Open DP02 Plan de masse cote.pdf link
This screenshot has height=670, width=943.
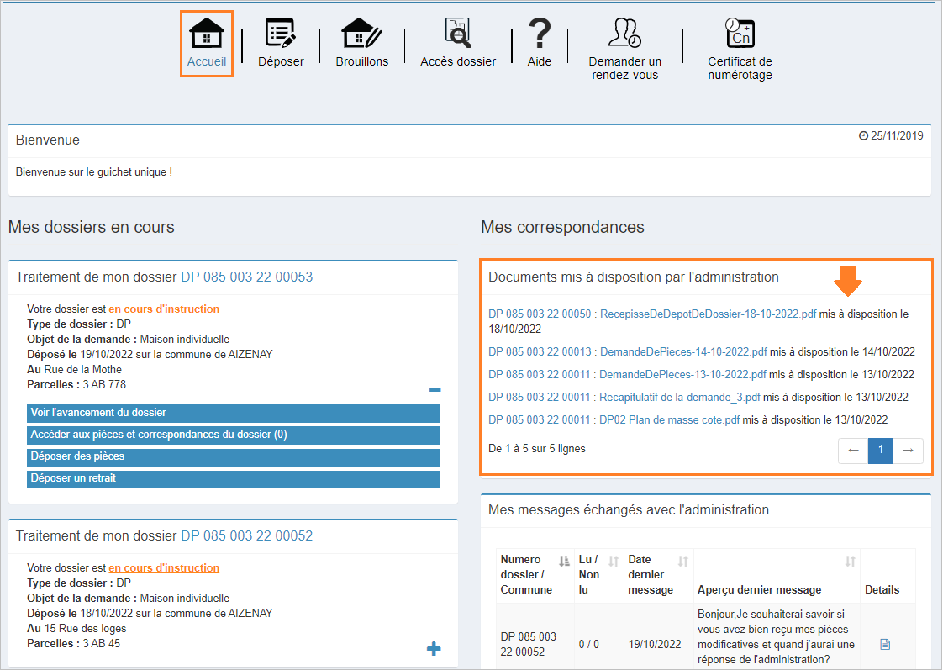(x=669, y=420)
